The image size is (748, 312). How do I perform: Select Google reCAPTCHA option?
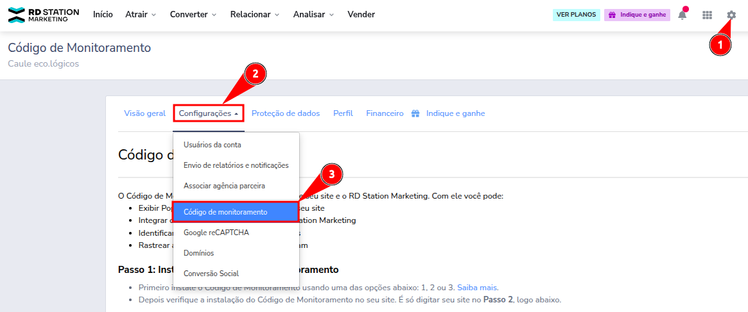236,233
